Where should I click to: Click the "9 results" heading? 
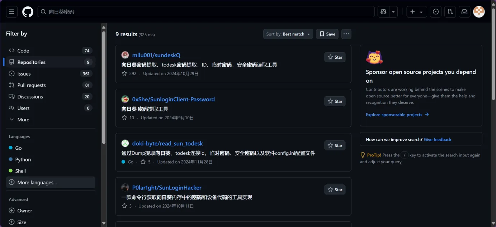coord(126,34)
